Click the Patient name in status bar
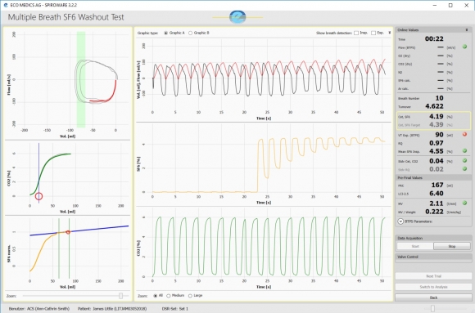475x313 pixels. 112,309
